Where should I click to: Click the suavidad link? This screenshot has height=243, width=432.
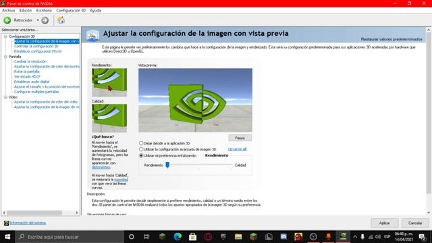(121, 180)
